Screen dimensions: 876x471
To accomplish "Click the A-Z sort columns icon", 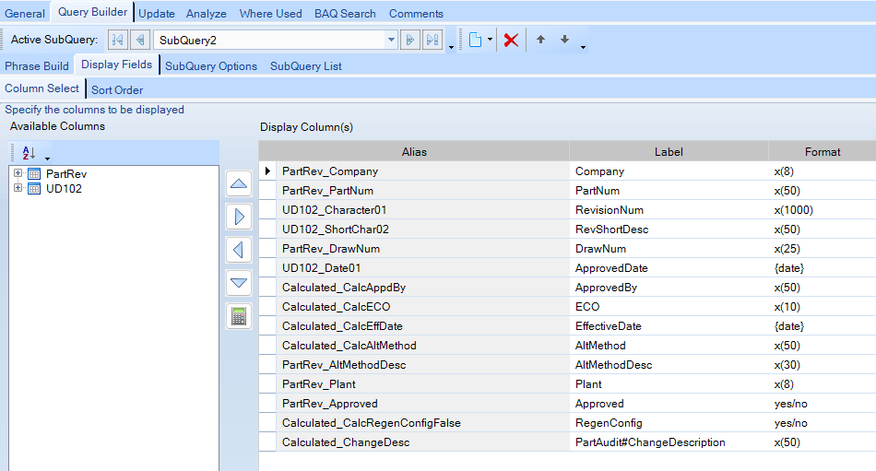I will [28, 153].
